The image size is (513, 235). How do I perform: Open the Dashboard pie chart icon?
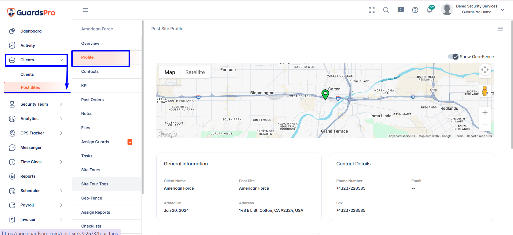(x=12, y=31)
